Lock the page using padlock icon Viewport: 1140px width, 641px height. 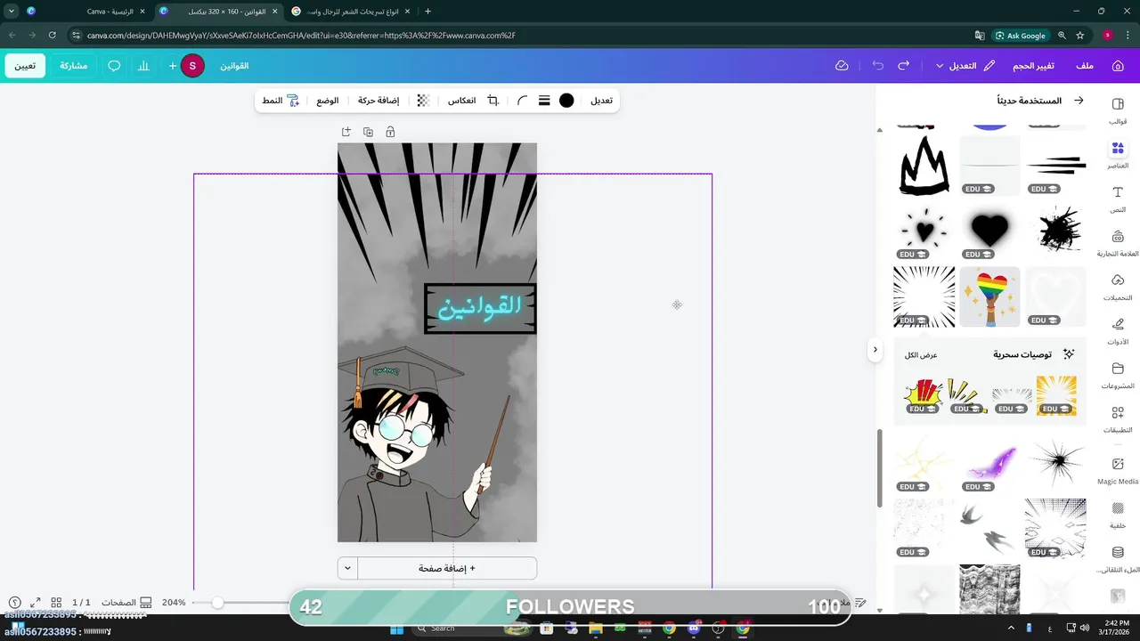click(x=390, y=132)
